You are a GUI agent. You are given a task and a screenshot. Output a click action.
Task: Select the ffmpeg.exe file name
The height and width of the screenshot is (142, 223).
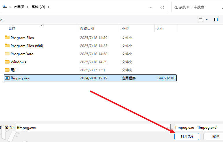(x=20, y=78)
